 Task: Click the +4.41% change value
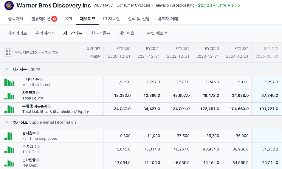[220, 5]
